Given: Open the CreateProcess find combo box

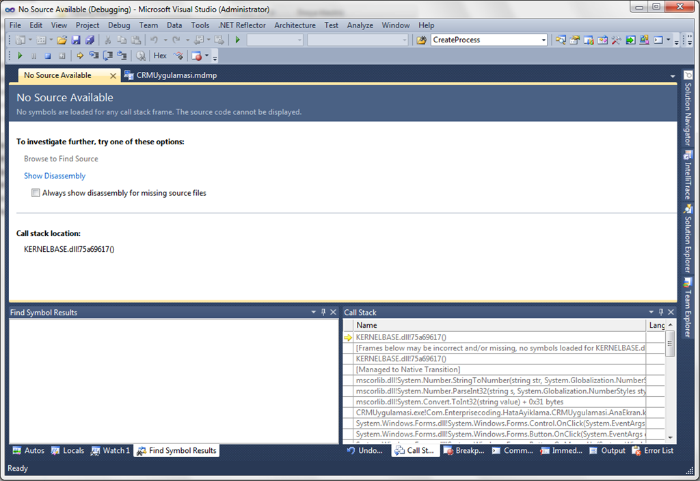Looking at the screenshot, I should pos(489,40).
